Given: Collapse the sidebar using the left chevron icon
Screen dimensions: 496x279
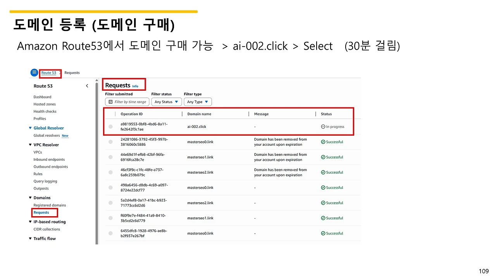Looking at the screenshot, I should pyautogui.click(x=87, y=86).
